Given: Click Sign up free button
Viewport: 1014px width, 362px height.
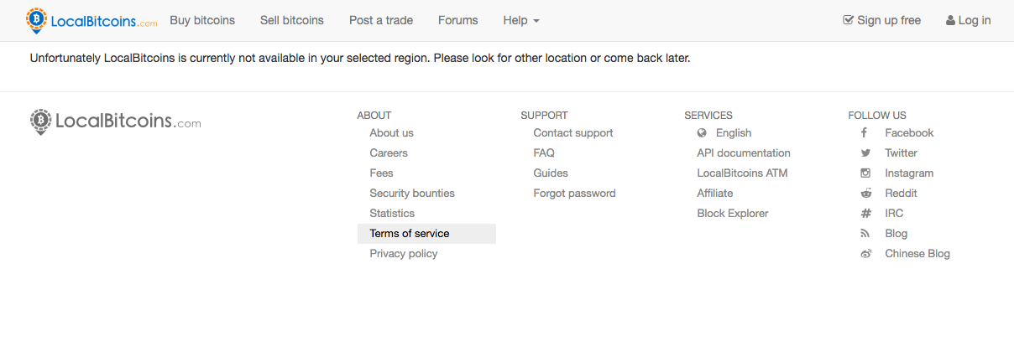Looking at the screenshot, I should pyautogui.click(x=881, y=20).
